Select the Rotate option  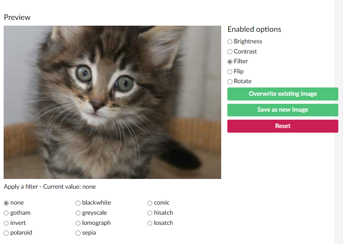[x=230, y=82]
